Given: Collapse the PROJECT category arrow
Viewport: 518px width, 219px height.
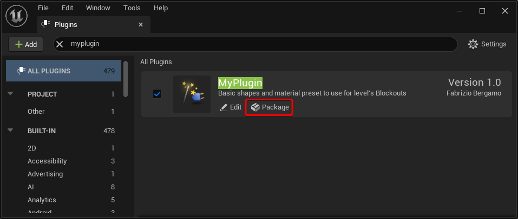Looking at the screenshot, I should (x=11, y=94).
